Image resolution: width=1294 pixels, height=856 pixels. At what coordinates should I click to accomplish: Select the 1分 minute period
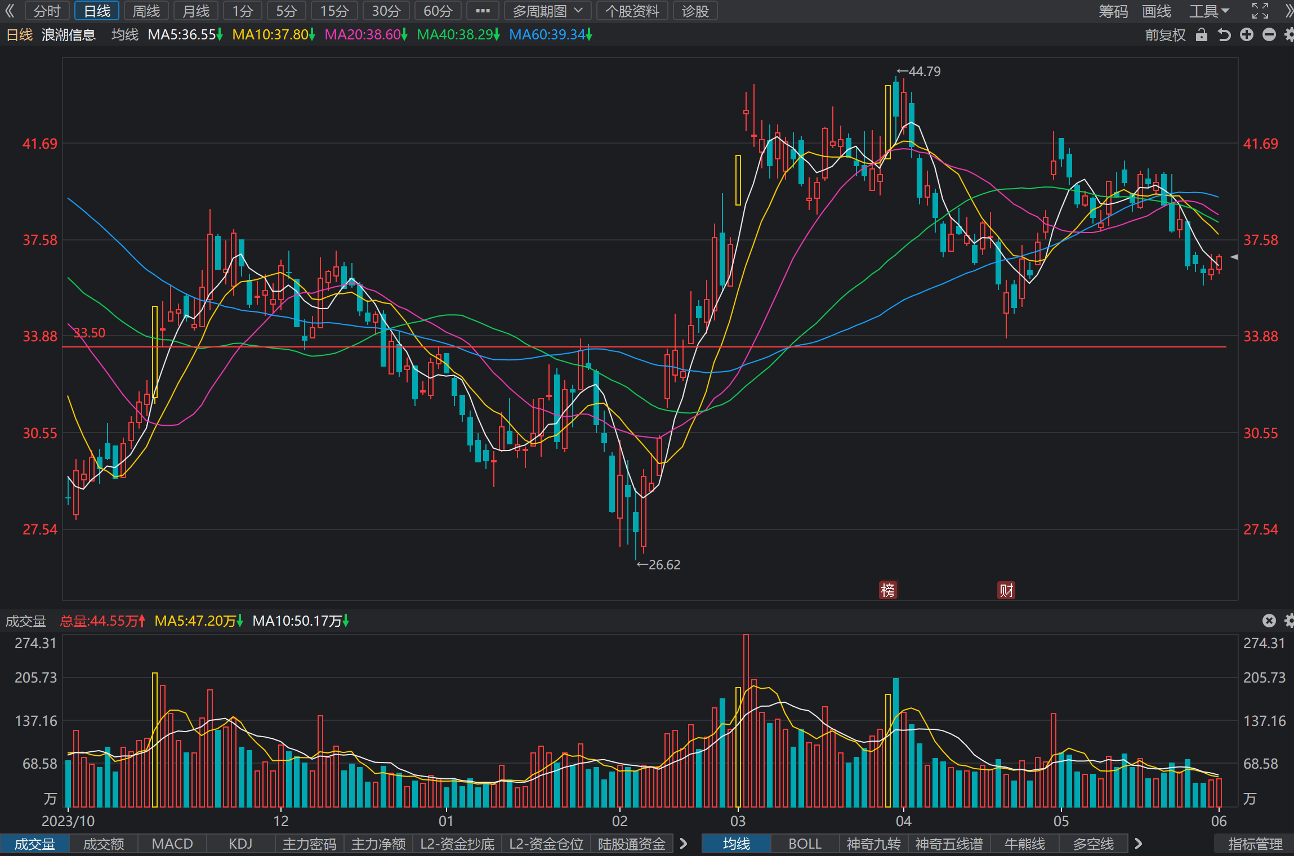tap(243, 11)
